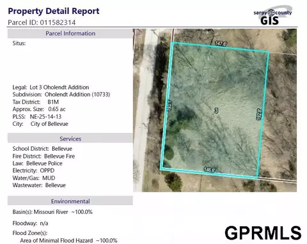The image size is (307, 244).
Task: Click the lot number 3 on the map
Action: pos(216,111)
